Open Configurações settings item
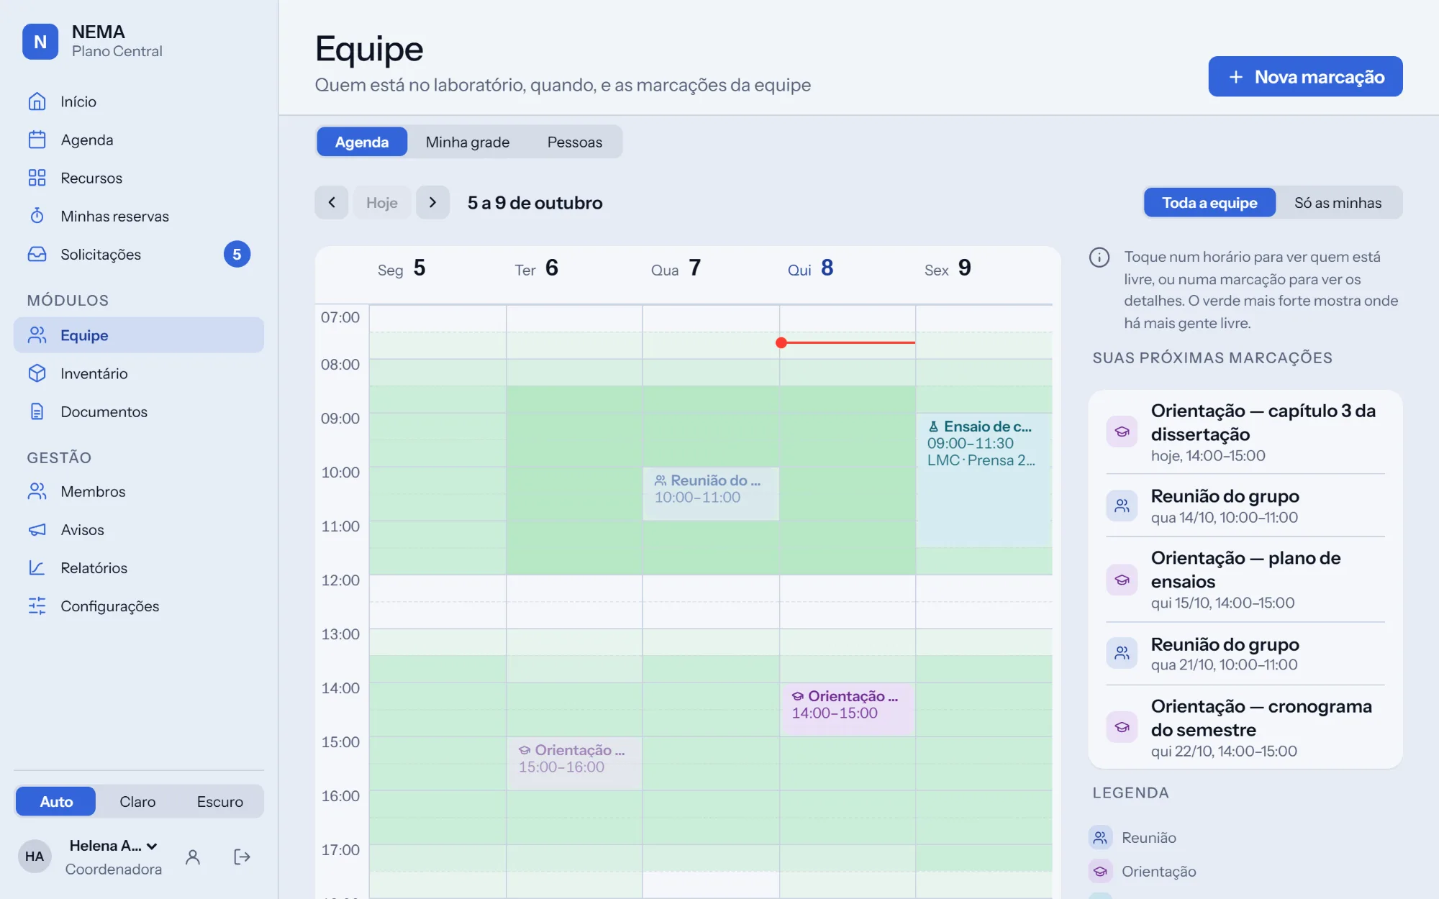1439x899 pixels. click(x=139, y=606)
